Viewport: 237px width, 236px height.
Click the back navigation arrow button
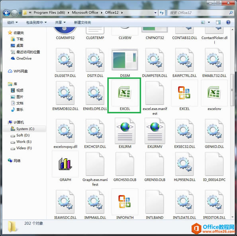coord(7,13)
